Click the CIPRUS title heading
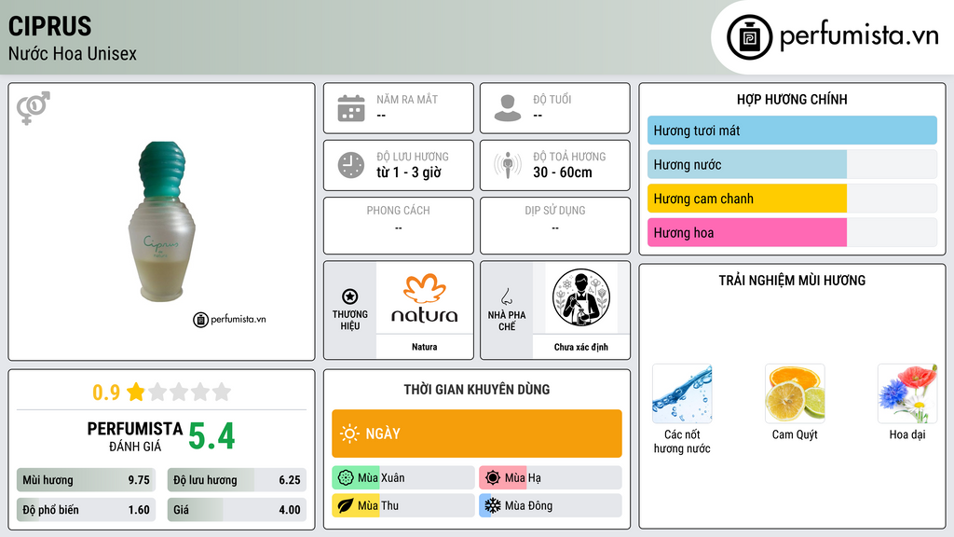 point(50,26)
